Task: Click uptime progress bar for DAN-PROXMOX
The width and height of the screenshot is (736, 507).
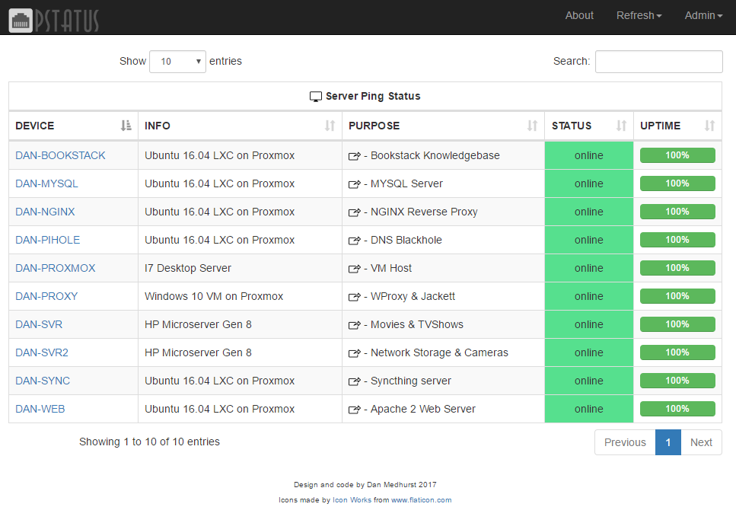Action: click(x=677, y=268)
